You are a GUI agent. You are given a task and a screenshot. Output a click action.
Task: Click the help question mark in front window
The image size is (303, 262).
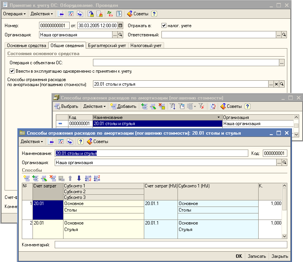click(x=81, y=142)
